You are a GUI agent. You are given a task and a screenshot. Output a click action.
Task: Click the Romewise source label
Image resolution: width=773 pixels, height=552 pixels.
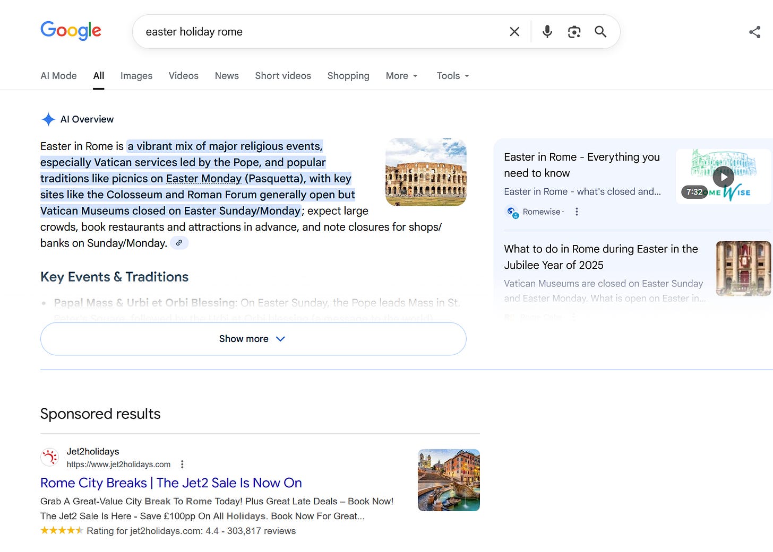(542, 212)
